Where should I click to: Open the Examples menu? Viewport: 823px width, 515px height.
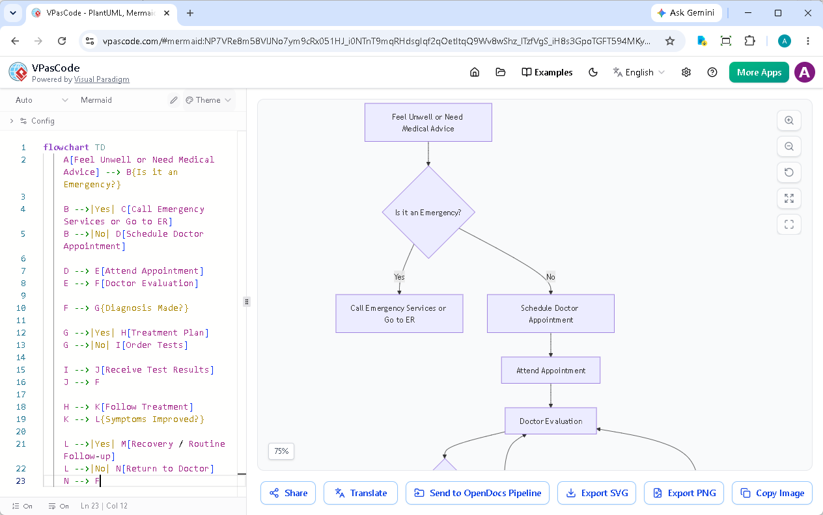click(547, 72)
